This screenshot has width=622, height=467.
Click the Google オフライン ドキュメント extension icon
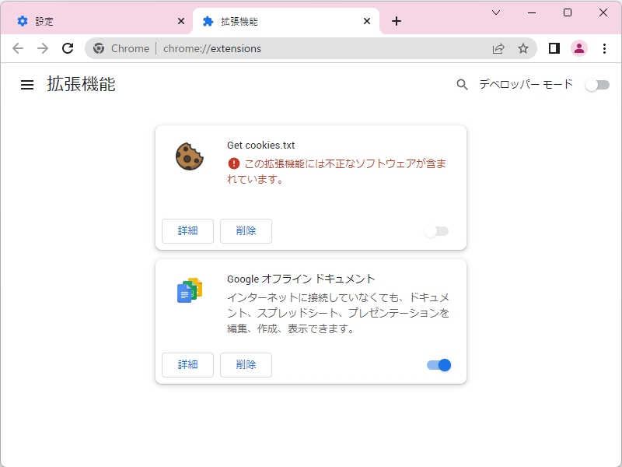click(x=188, y=290)
